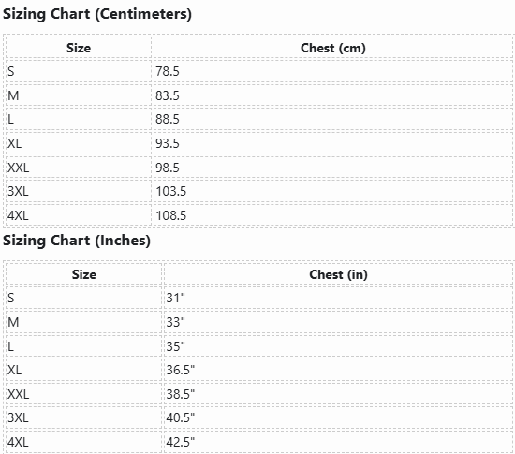The height and width of the screenshot is (454, 515).
Task: Select the 35" cell for size L
Action: pos(338,346)
